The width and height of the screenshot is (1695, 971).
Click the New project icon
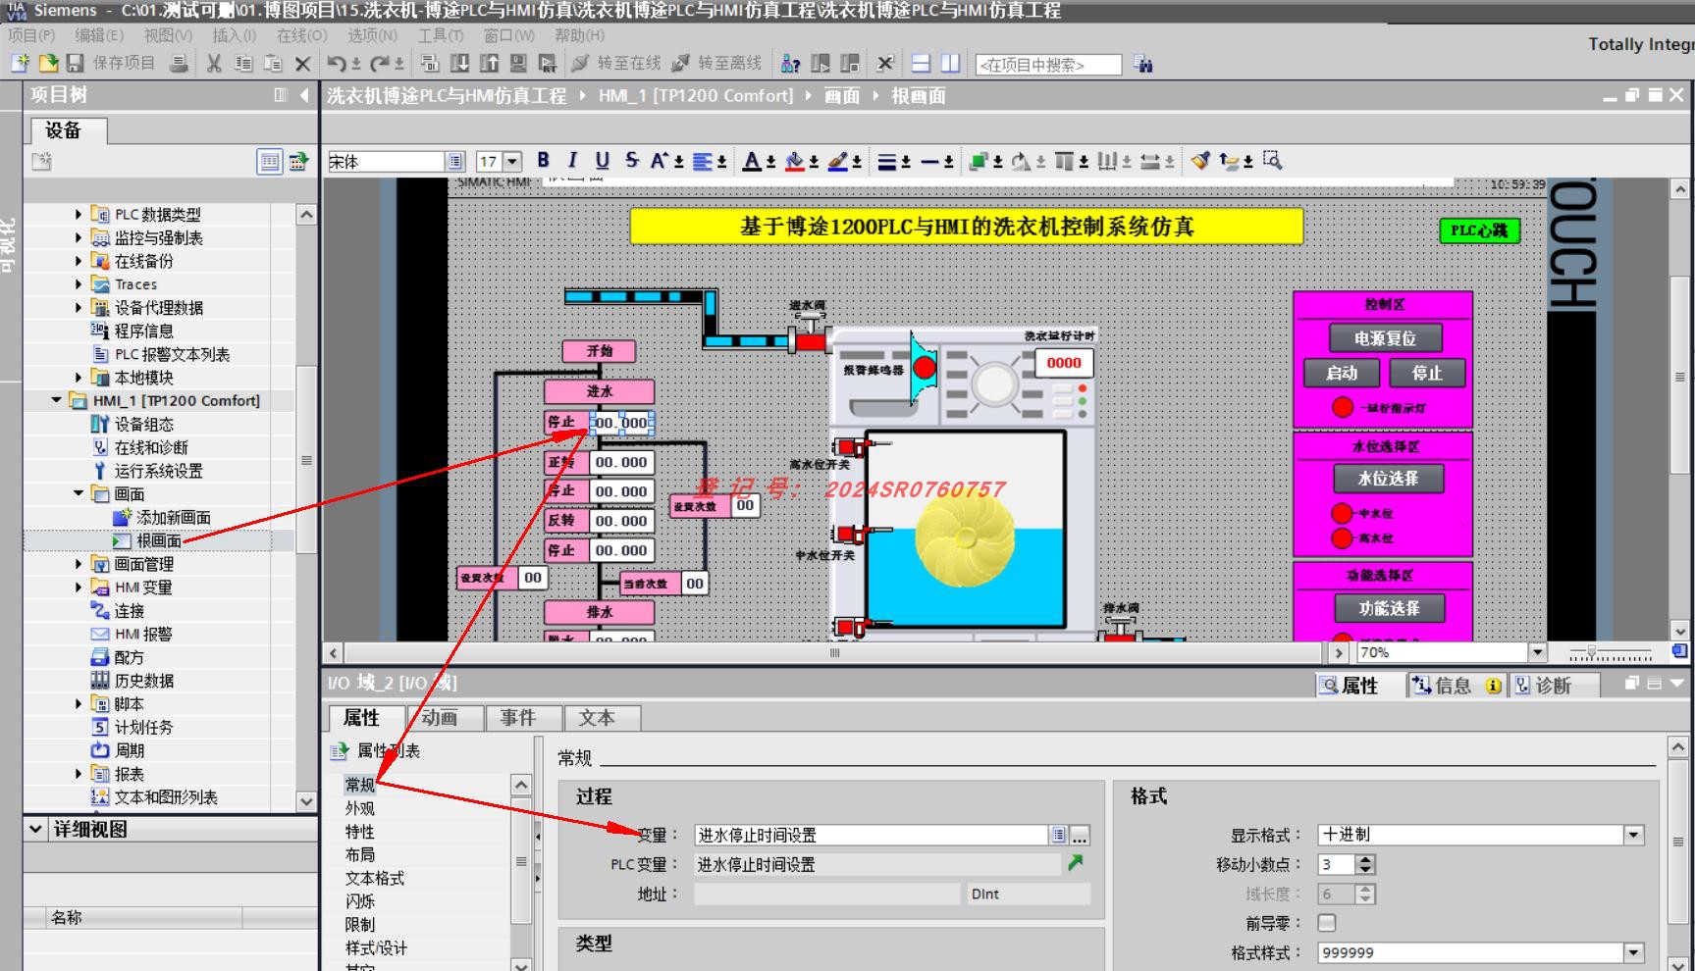point(20,64)
